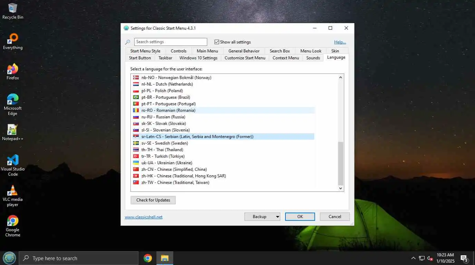Viewport: 475px width, 265px height.
Task: Open File Explorer from the taskbar
Action: 165,258
